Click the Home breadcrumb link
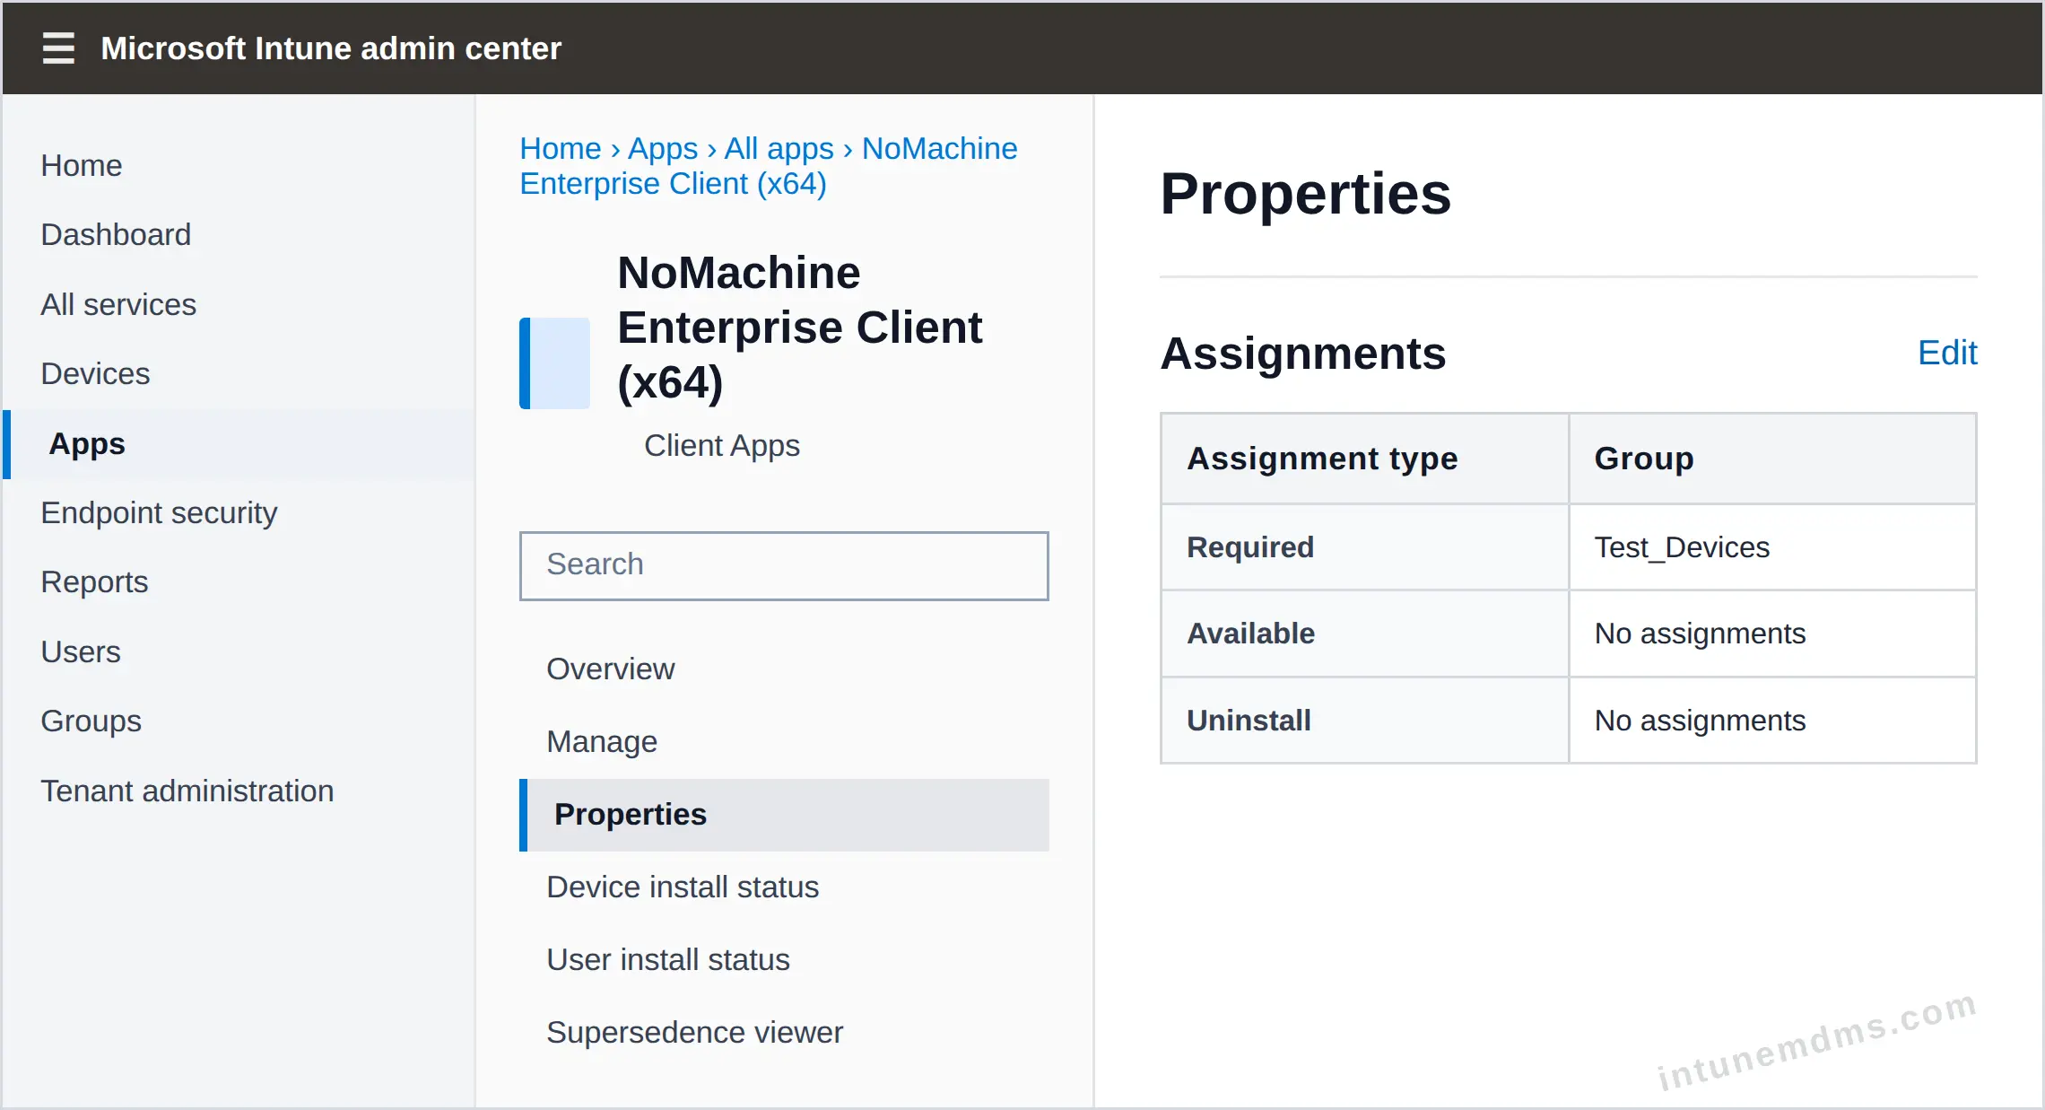This screenshot has width=2045, height=1110. click(561, 148)
